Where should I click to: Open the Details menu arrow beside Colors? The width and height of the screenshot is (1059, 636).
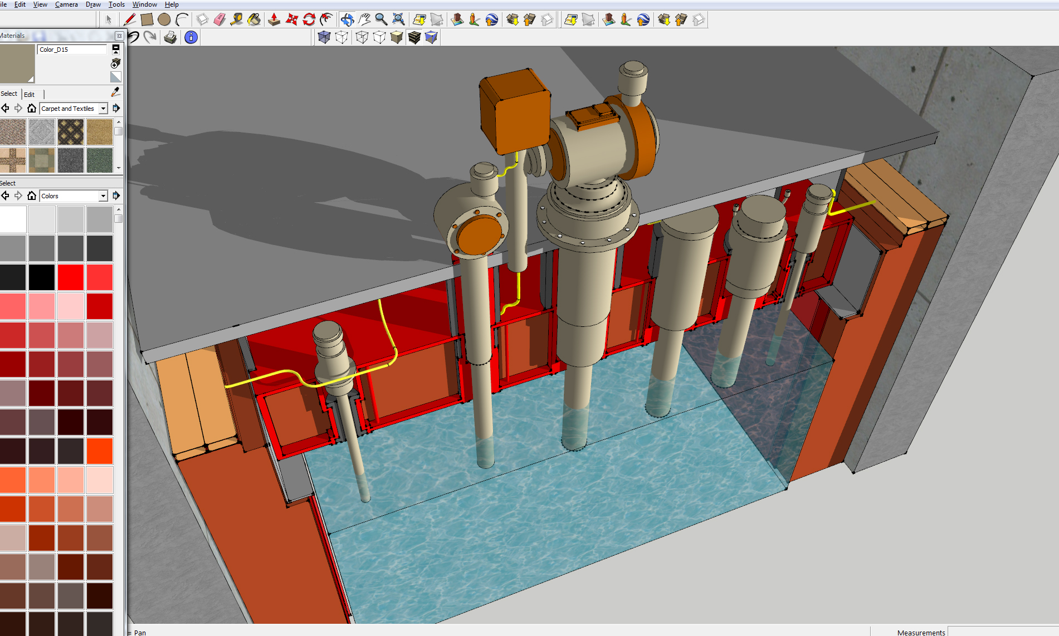pyautogui.click(x=116, y=195)
